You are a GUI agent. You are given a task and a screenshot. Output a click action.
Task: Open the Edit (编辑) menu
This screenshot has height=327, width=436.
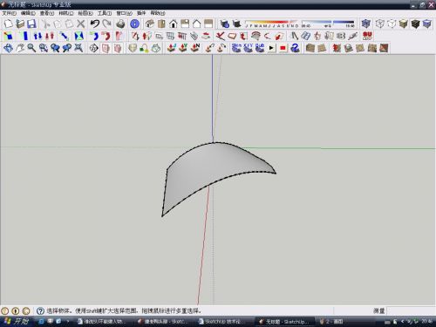click(x=28, y=13)
